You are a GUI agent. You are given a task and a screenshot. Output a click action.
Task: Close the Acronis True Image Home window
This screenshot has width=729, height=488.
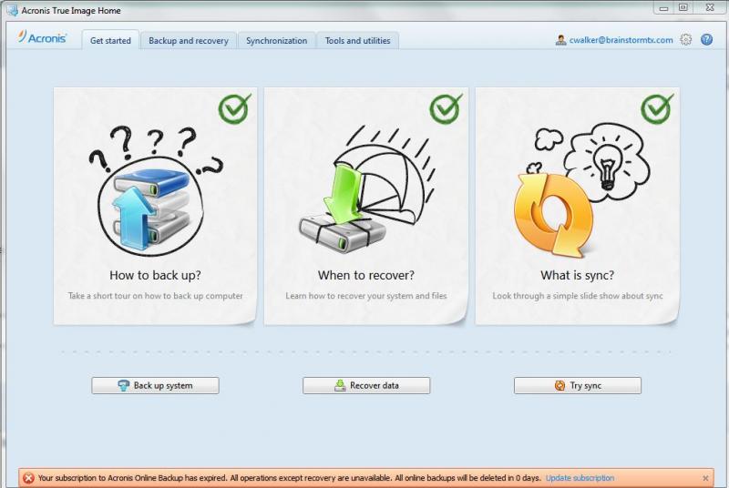pos(710,7)
